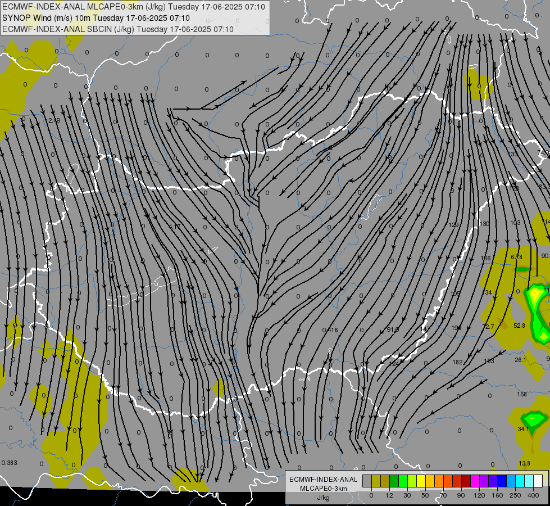Click the J/kg unit label in the legend
This screenshot has width=550, height=506.
323,498
